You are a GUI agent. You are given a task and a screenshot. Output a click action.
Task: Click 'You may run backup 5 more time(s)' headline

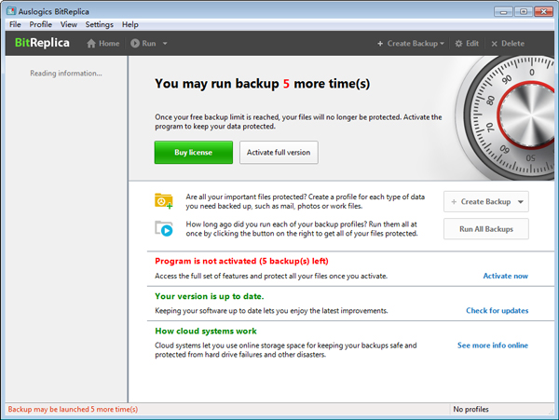[x=262, y=84]
